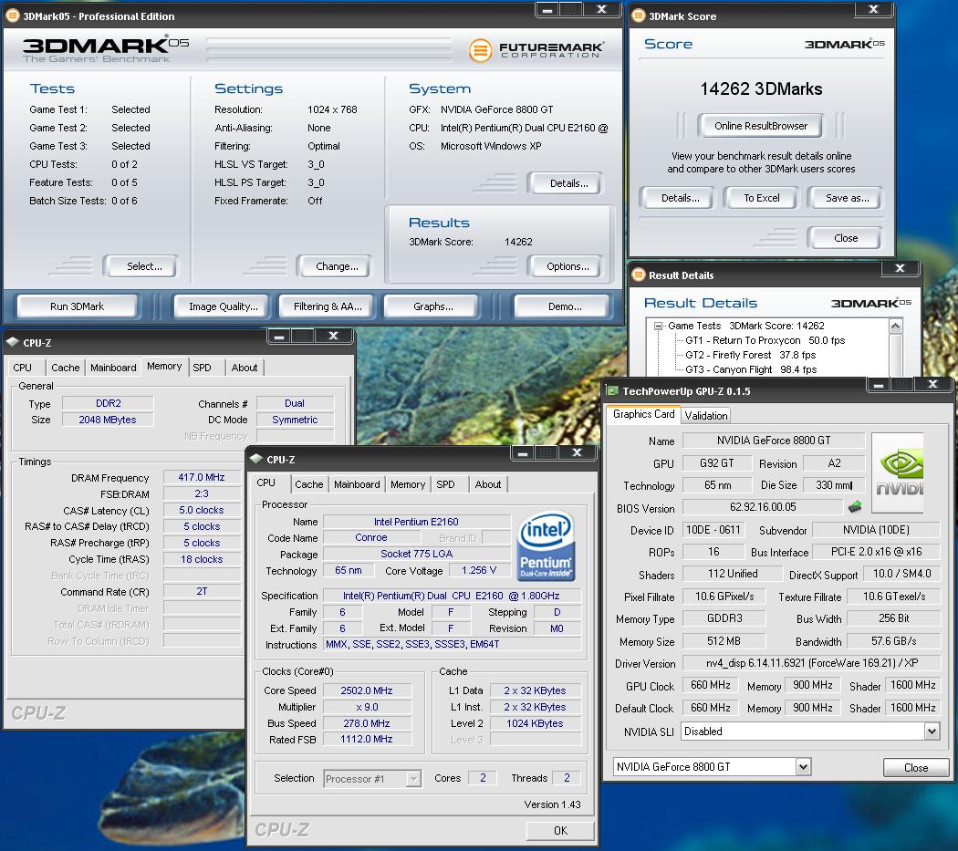Click Run 3DMark button
The image size is (958, 851).
tap(77, 306)
